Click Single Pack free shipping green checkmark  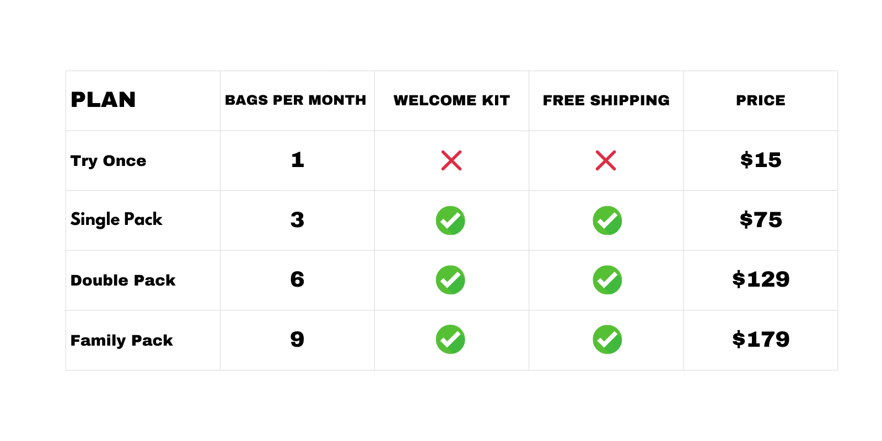[x=607, y=220]
